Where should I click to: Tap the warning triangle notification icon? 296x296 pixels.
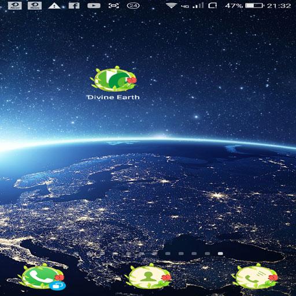[54, 6]
